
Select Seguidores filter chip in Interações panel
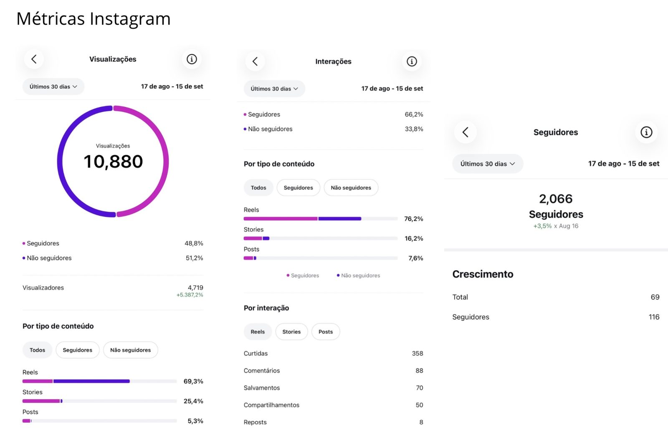pos(299,188)
